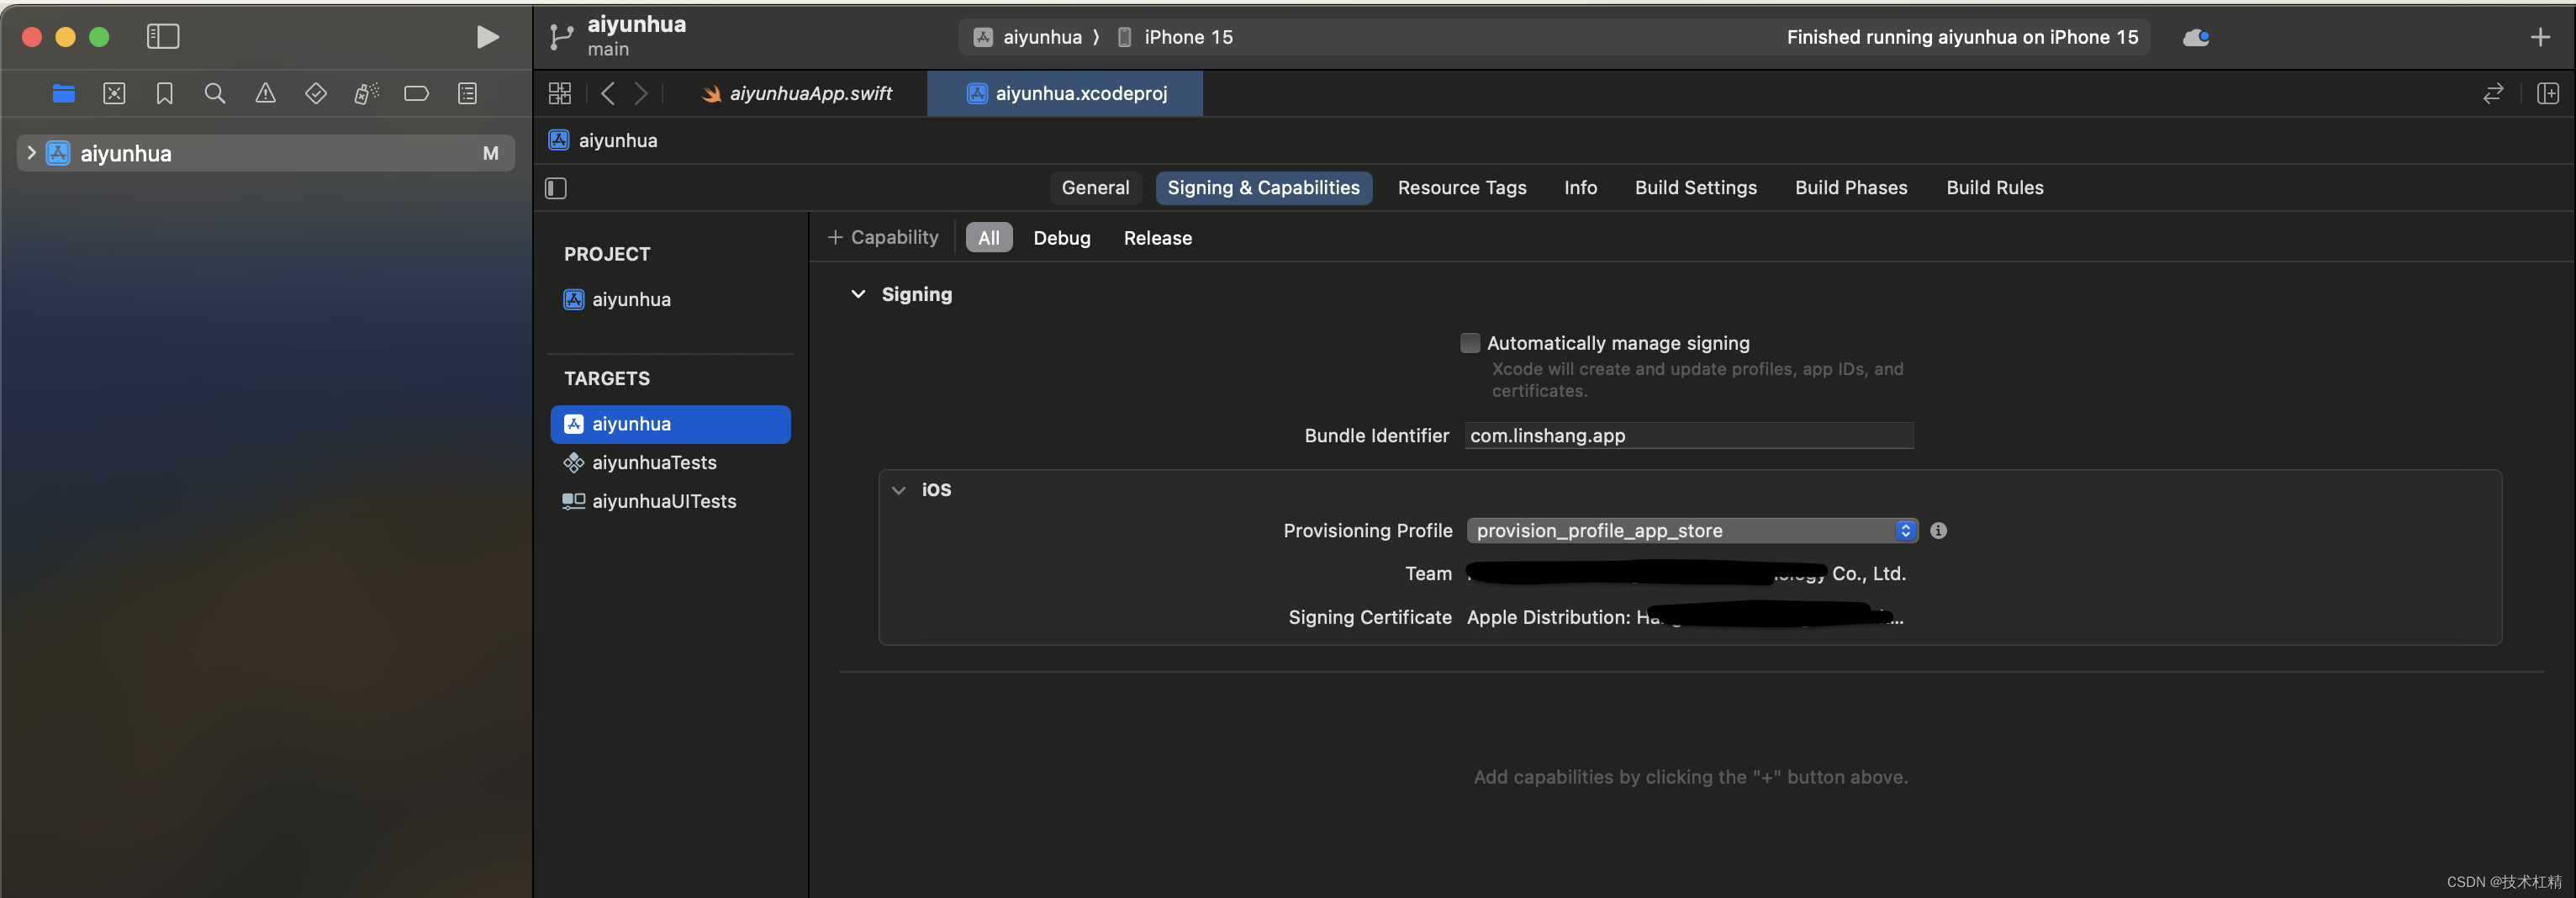Switch to the aiyunhua.xcodeproj tab
The width and height of the screenshot is (2576, 898).
coord(1065,94)
